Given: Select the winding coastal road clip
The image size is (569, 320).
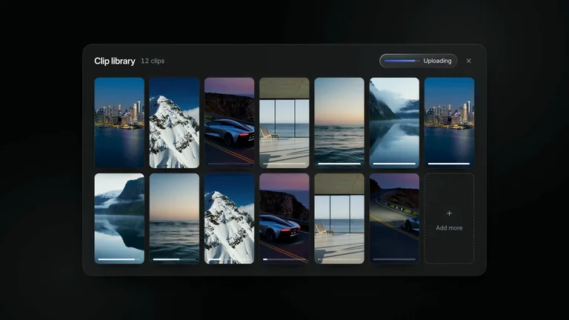Looking at the screenshot, I should click(394, 219).
